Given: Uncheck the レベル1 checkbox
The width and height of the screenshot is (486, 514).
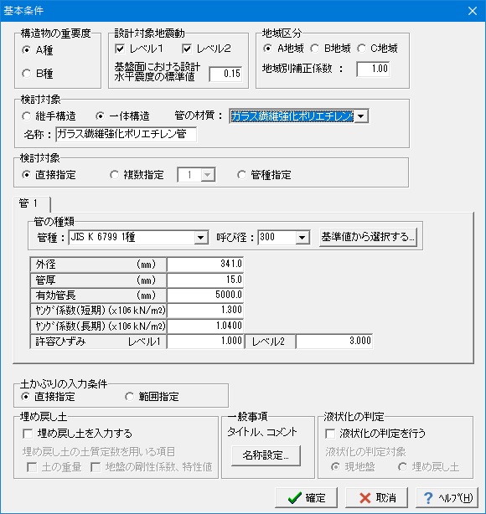Looking at the screenshot, I should [120, 49].
